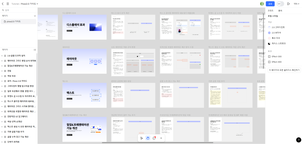The height and width of the screenshot is (144, 302).
Task: Click the user avatar icon
Action: [x=262, y=4]
